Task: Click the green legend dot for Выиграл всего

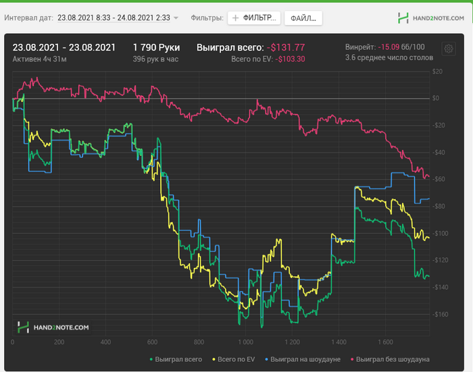Action: point(151,359)
